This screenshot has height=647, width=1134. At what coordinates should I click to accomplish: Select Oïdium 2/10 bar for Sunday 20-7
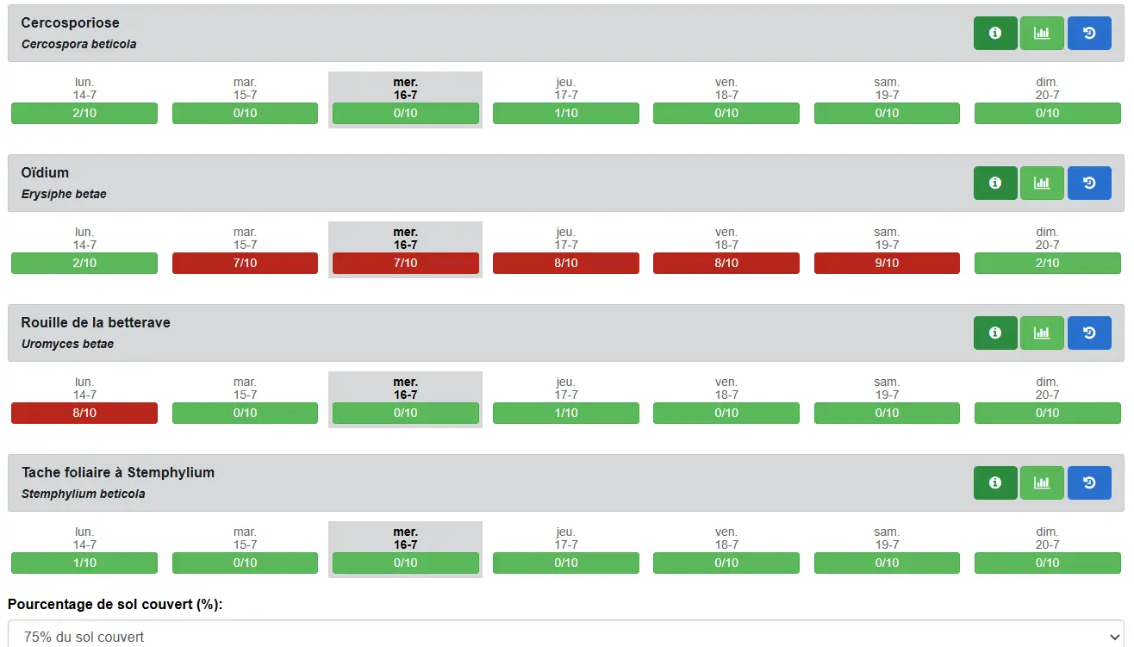click(1047, 264)
